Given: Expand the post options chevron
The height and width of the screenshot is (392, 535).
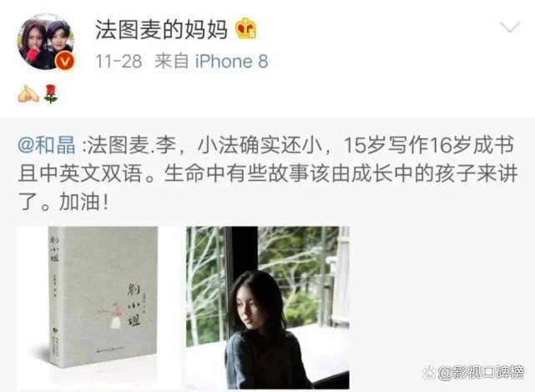Looking at the screenshot, I should coord(510,27).
